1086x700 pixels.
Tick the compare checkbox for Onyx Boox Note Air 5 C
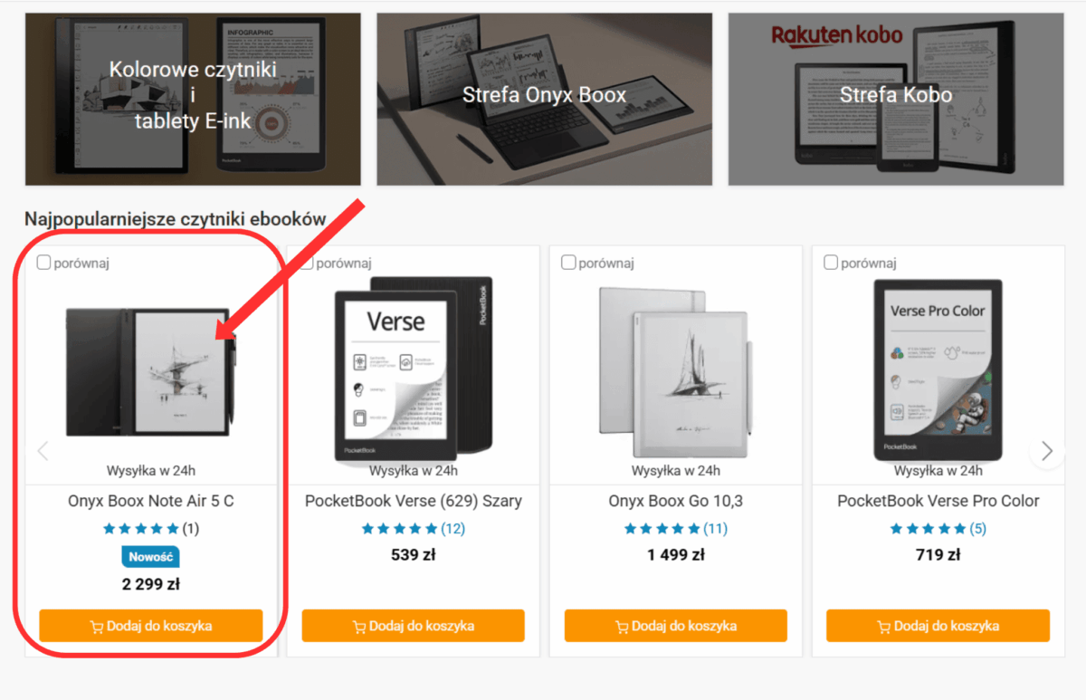[x=43, y=263]
